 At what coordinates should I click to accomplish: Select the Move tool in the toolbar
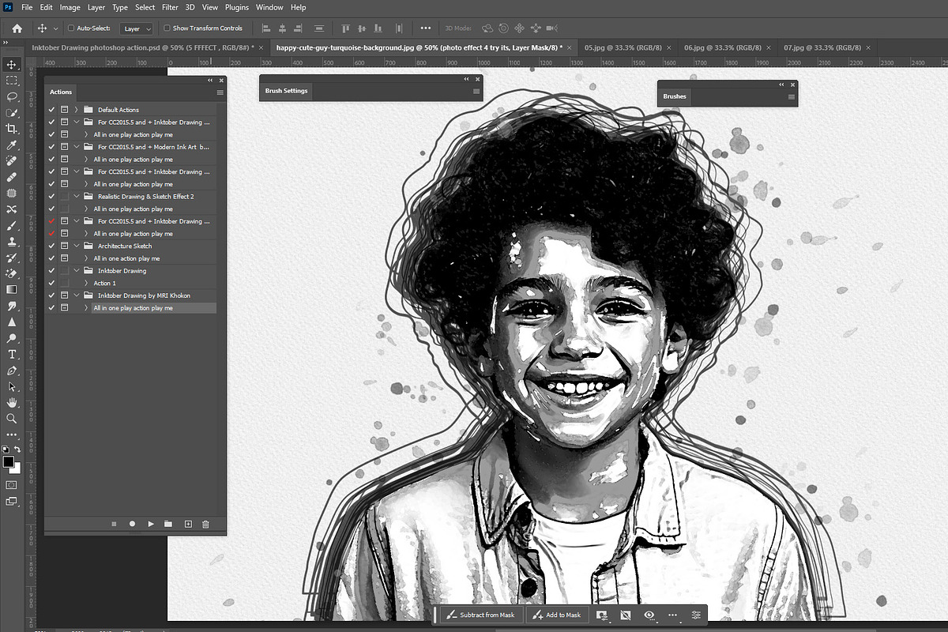coord(12,64)
